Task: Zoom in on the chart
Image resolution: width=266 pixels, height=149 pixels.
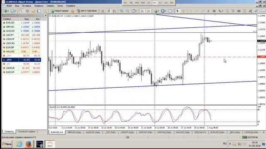Action: click(122, 11)
